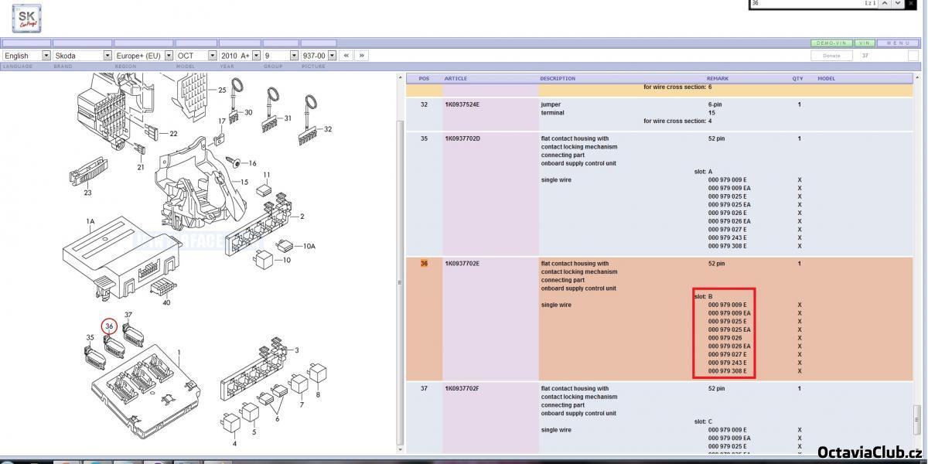Go to next picture with » button

[361, 56]
